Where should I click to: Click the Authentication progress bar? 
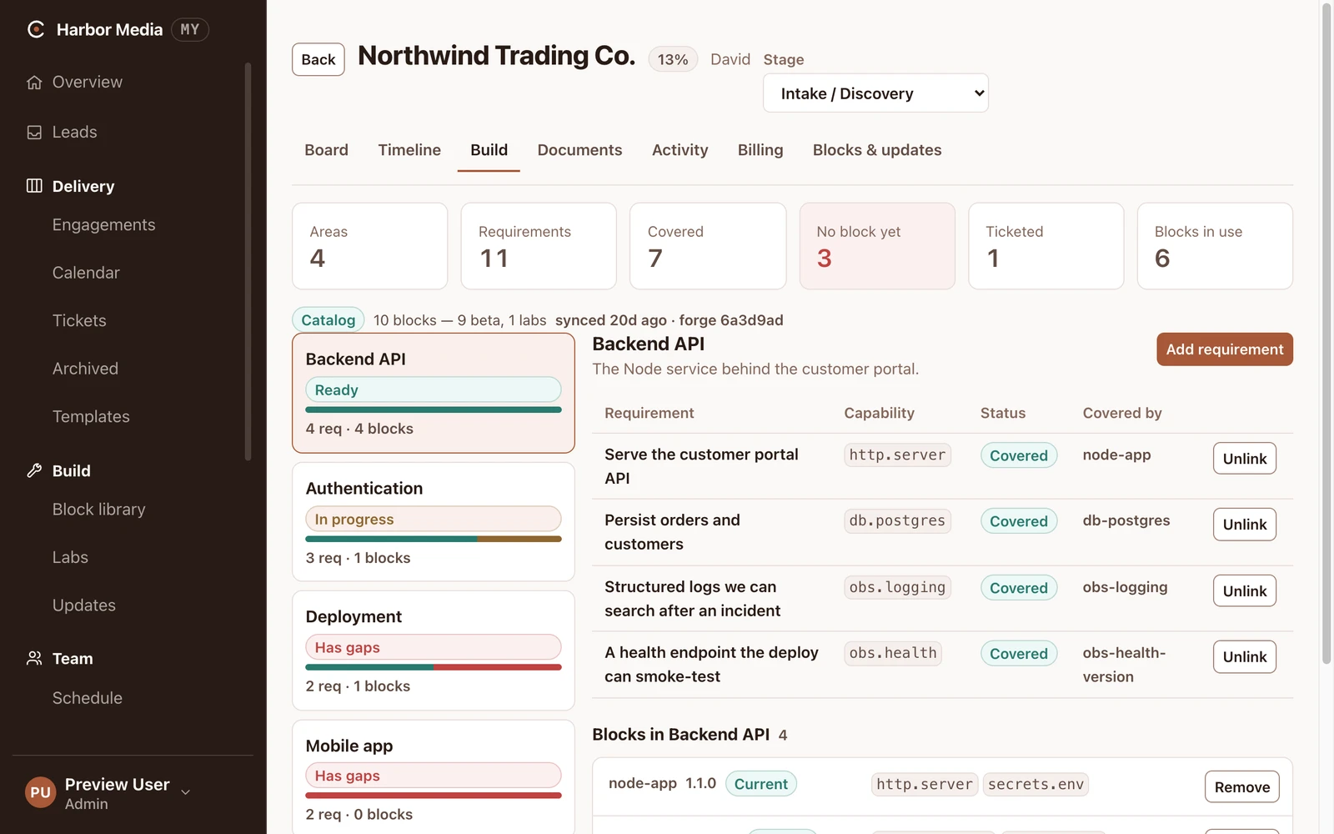point(434,539)
